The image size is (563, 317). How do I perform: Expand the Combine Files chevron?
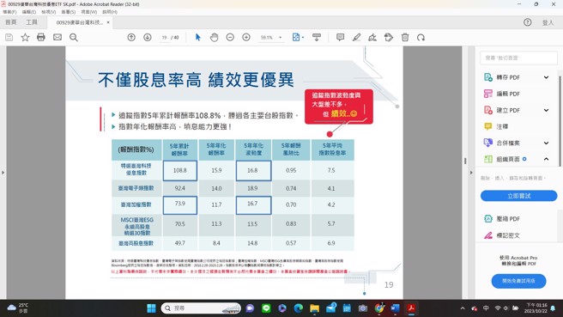point(546,143)
